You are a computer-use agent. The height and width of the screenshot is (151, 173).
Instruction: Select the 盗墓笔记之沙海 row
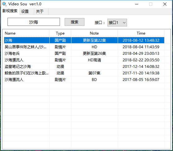coord(84,67)
